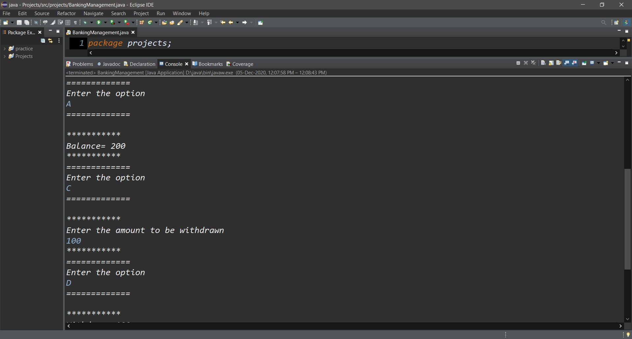Click the Save All icon

pyautogui.click(x=27, y=22)
